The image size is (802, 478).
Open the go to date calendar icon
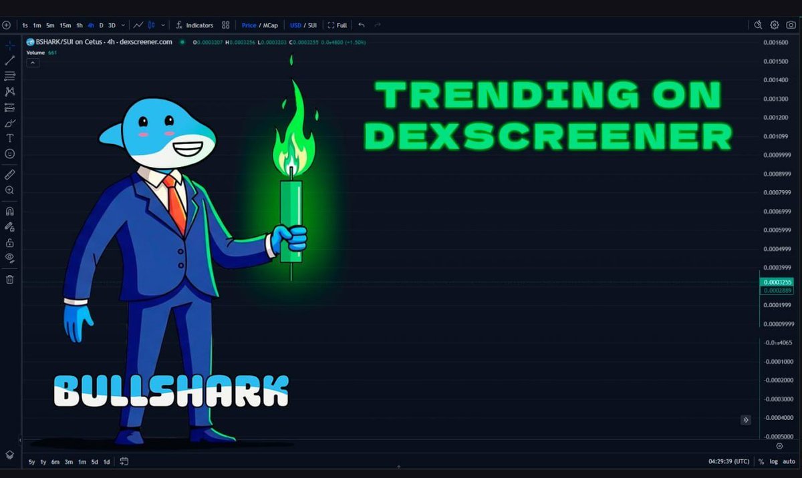point(124,462)
